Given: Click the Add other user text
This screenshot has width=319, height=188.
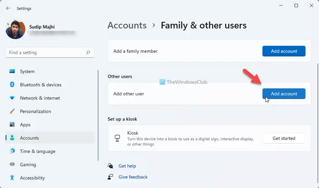Looking at the screenshot, I should [x=129, y=94].
